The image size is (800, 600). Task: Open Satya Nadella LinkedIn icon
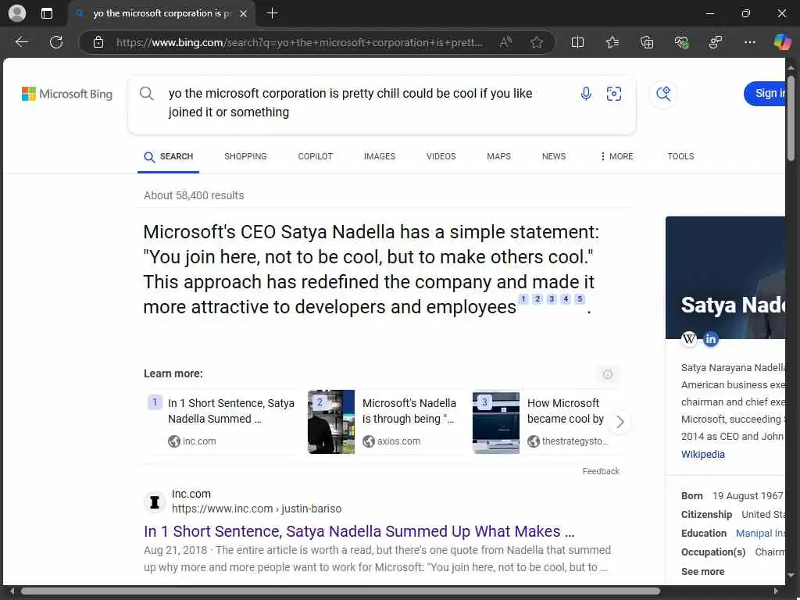[710, 338]
